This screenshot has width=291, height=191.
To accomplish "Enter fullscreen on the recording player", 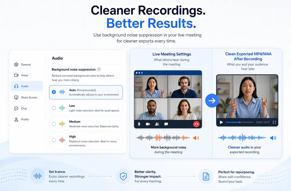I will click(274, 122).
